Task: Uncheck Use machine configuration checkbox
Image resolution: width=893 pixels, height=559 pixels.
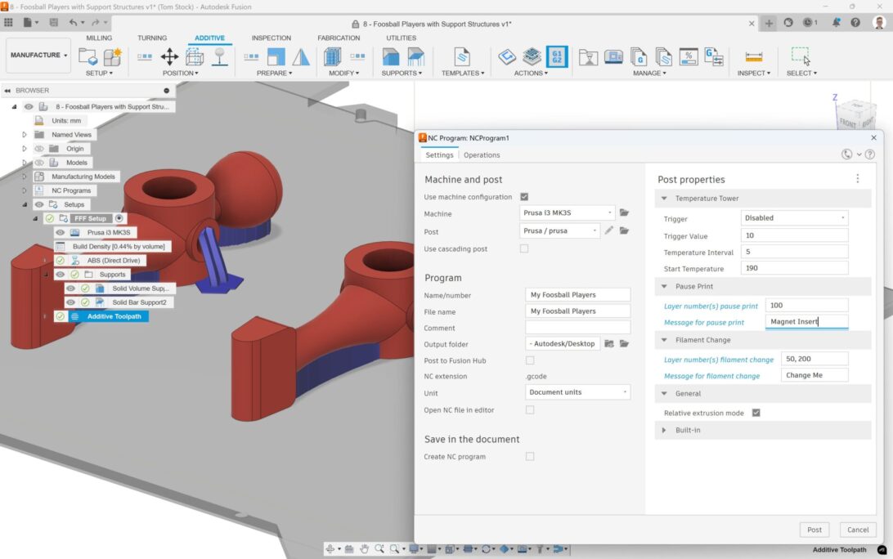Action: pos(524,197)
